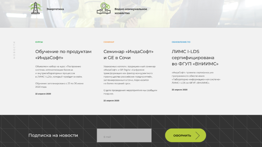Click paragraph starting Объявляем набор на курс

coord(59,71)
